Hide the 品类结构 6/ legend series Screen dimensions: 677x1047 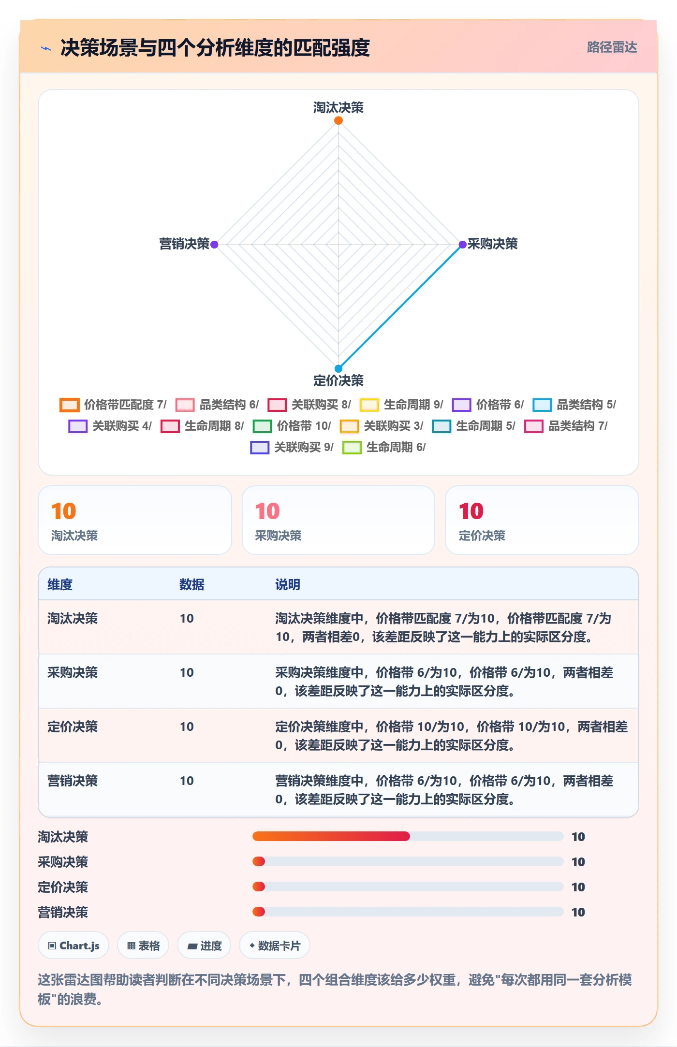tap(217, 405)
